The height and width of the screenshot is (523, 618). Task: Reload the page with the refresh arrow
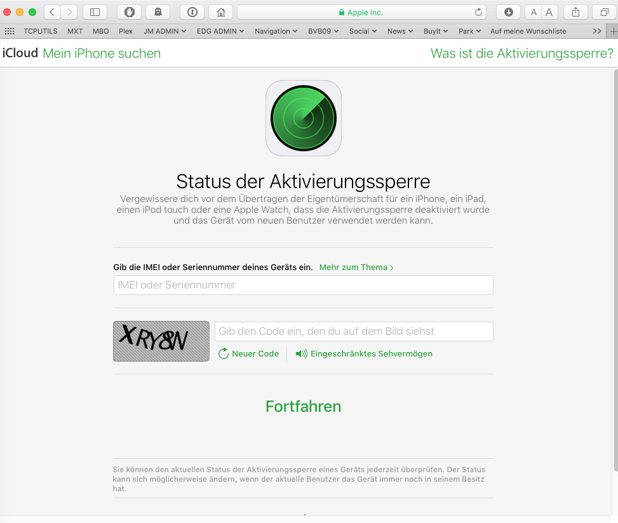tap(478, 12)
